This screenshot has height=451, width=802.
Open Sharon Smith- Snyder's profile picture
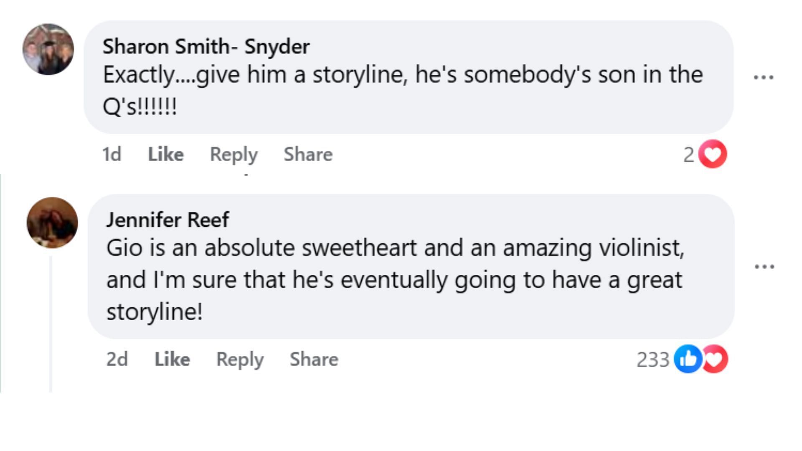[48, 49]
